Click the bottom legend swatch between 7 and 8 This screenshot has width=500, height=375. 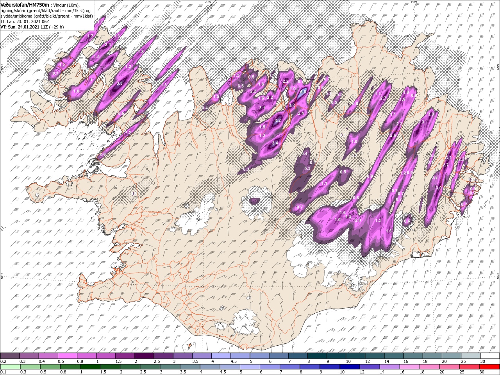click(x=289, y=367)
